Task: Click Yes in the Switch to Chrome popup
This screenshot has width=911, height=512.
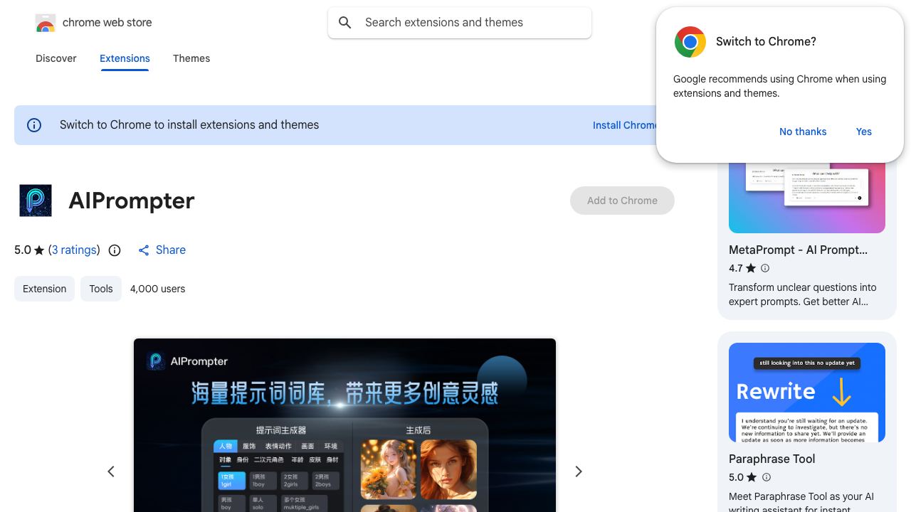Action: [x=864, y=132]
